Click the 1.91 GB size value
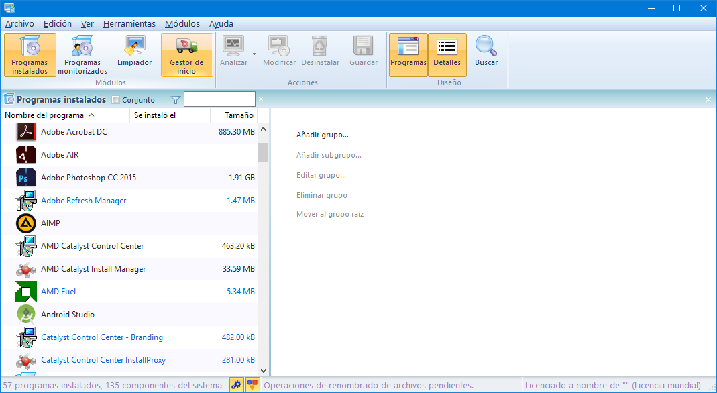 (242, 178)
